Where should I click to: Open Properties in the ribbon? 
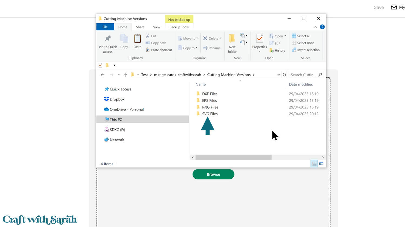click(x=259, y=39)
